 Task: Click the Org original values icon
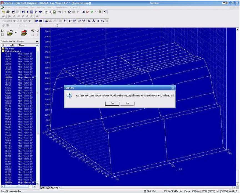102,21
